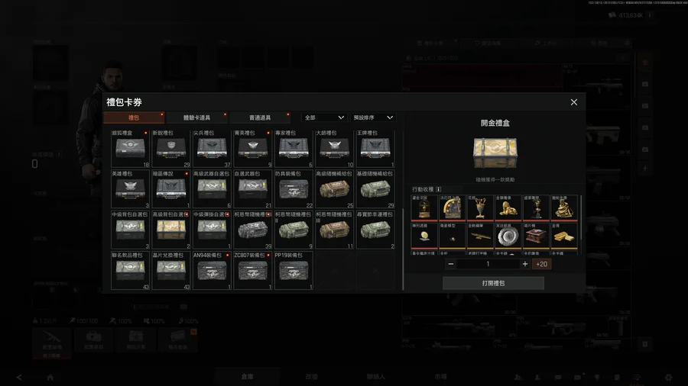
Task: Choose the 高級背包自選包 golden crate
Action: click(x=171, y=230)
